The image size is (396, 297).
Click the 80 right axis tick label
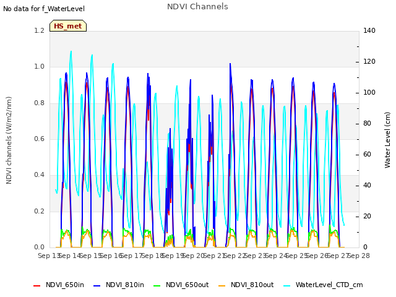tap(367, 124)
